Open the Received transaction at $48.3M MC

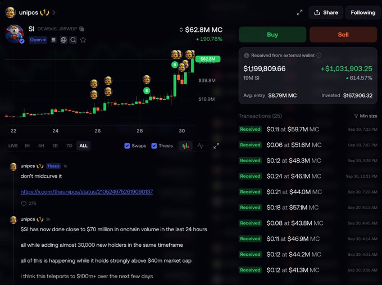[x=308, y=160]
